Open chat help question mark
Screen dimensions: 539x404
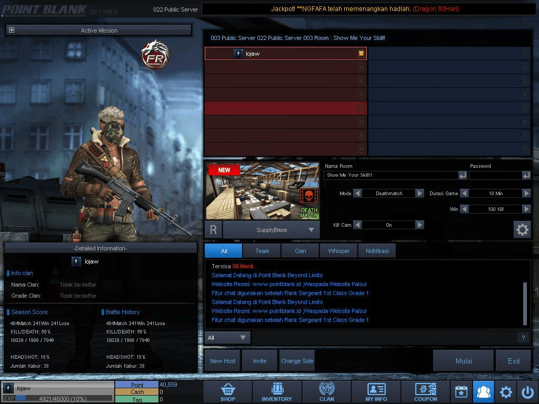pos(523,338)
